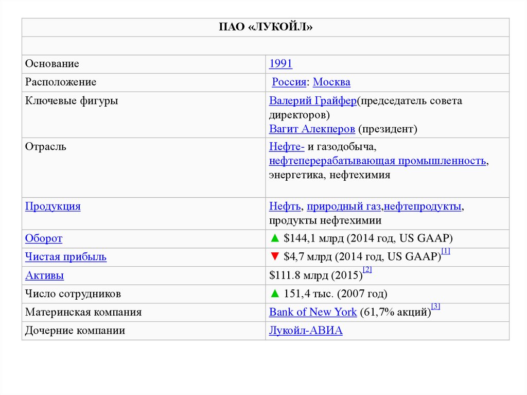The height and width of the screenshot is (395, 527).
Task: Open the 1991 founding year link
Action: pyautogui.click(x=280, y=63)
